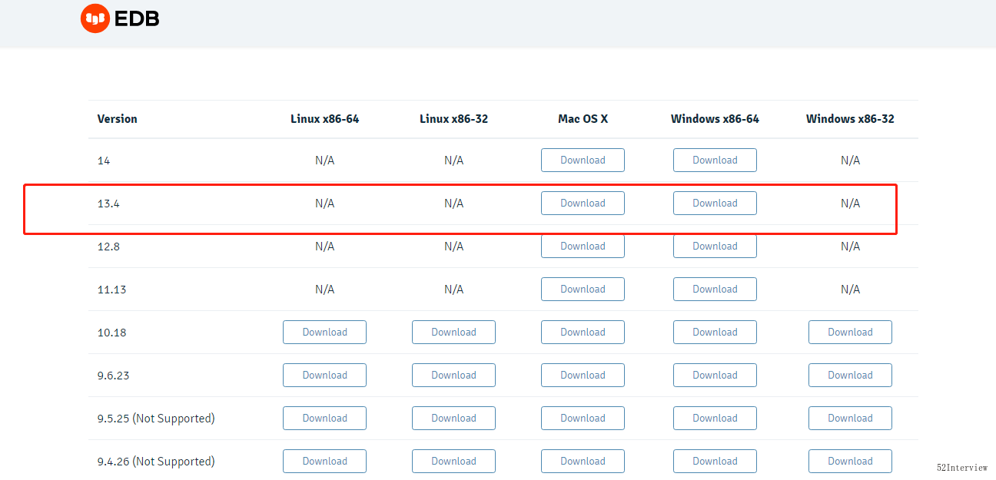Click the EDB logo

pos(120,18)
